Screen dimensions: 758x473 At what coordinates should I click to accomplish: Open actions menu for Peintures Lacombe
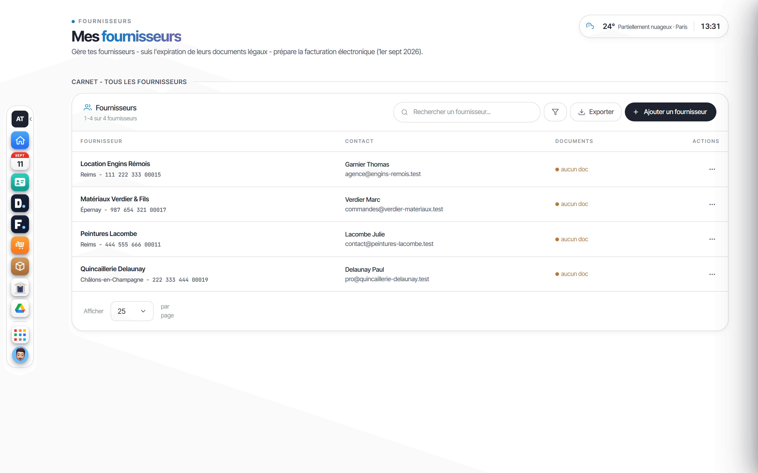712,239
